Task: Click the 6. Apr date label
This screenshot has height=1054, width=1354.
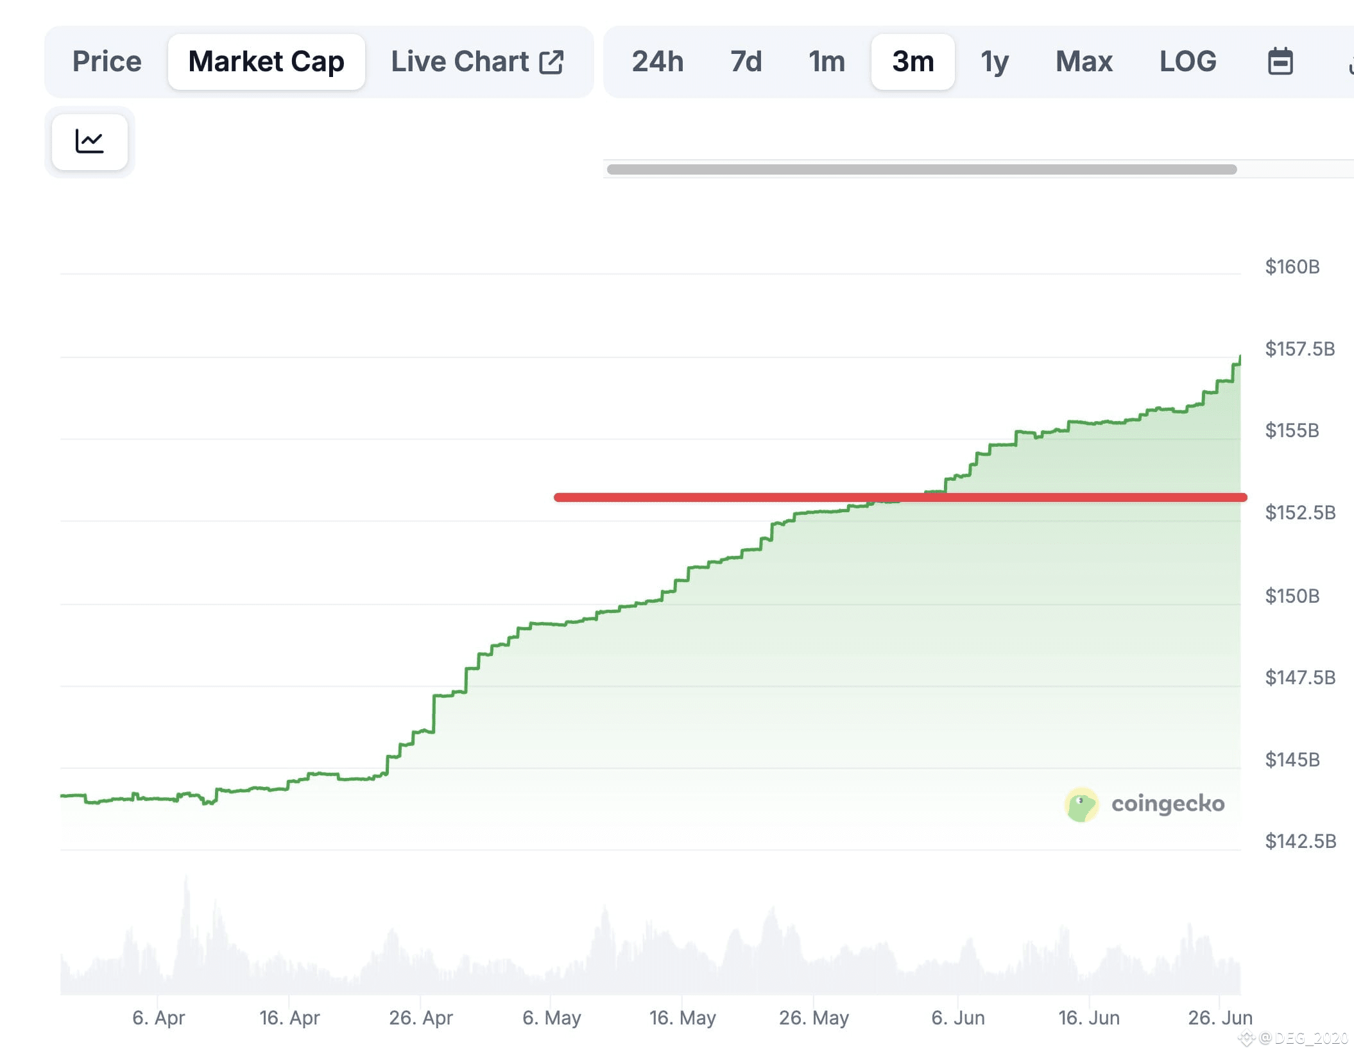Action: (x=159, y=1017)
